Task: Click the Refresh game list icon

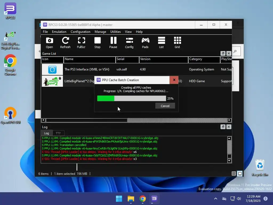Action: click(x=66, y=43)
